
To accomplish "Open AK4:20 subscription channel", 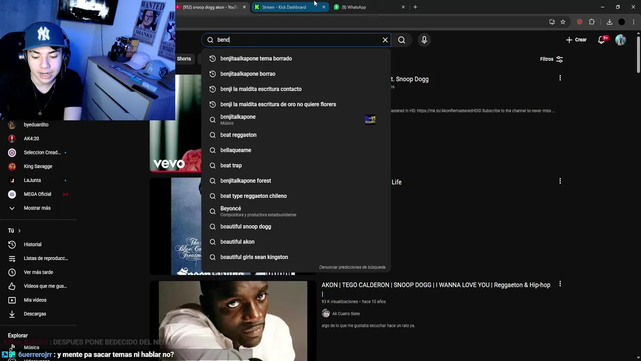I will point(31,138).
